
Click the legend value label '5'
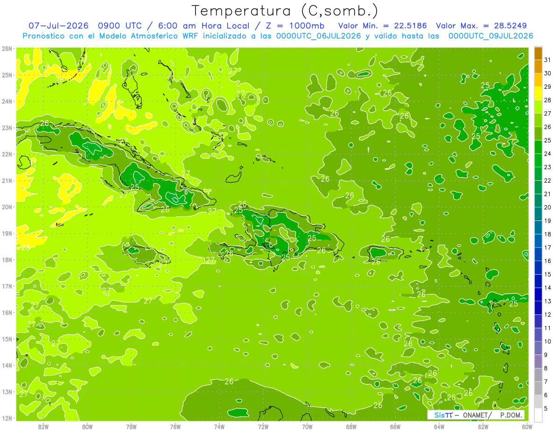point(546,408)
